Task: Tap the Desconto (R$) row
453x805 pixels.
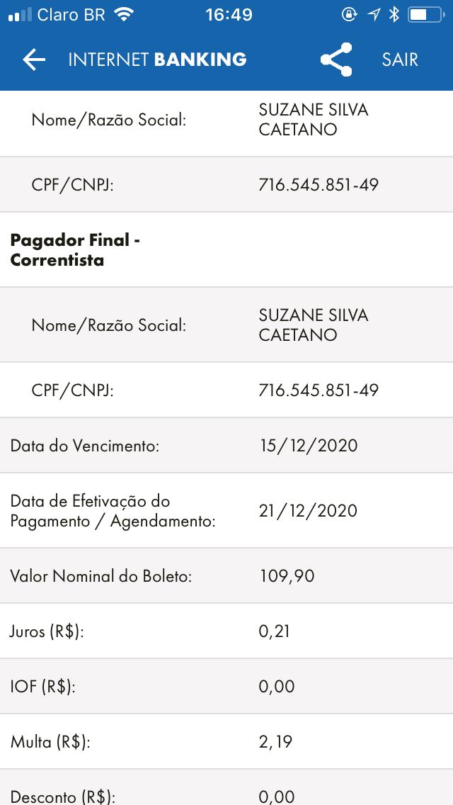Action: (x=226, y=787)
